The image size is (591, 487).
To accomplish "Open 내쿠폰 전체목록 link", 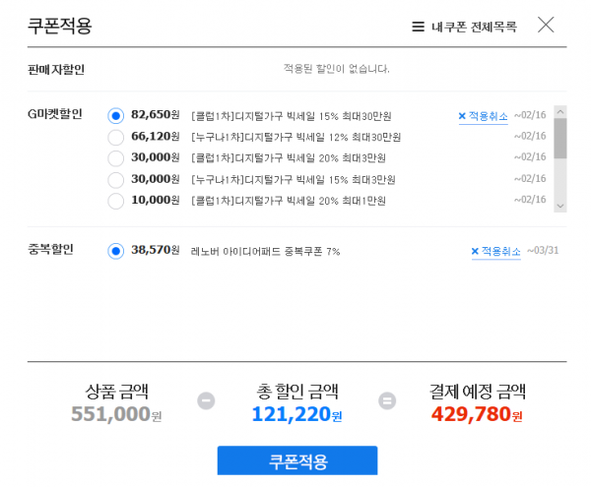I will click(x=474, y=27).
